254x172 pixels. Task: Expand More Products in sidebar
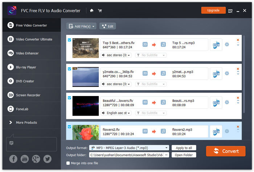pos(32,123)
